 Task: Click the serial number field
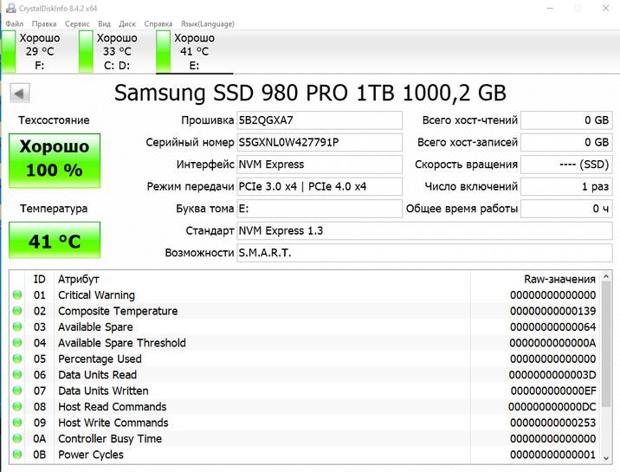click(x=320, y=142)
